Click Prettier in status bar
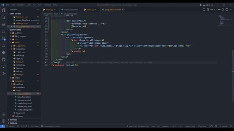 223,126
